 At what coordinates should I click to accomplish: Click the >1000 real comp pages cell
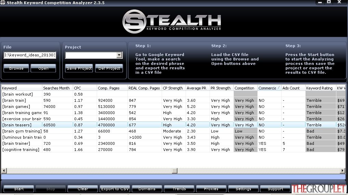point(145,137)
